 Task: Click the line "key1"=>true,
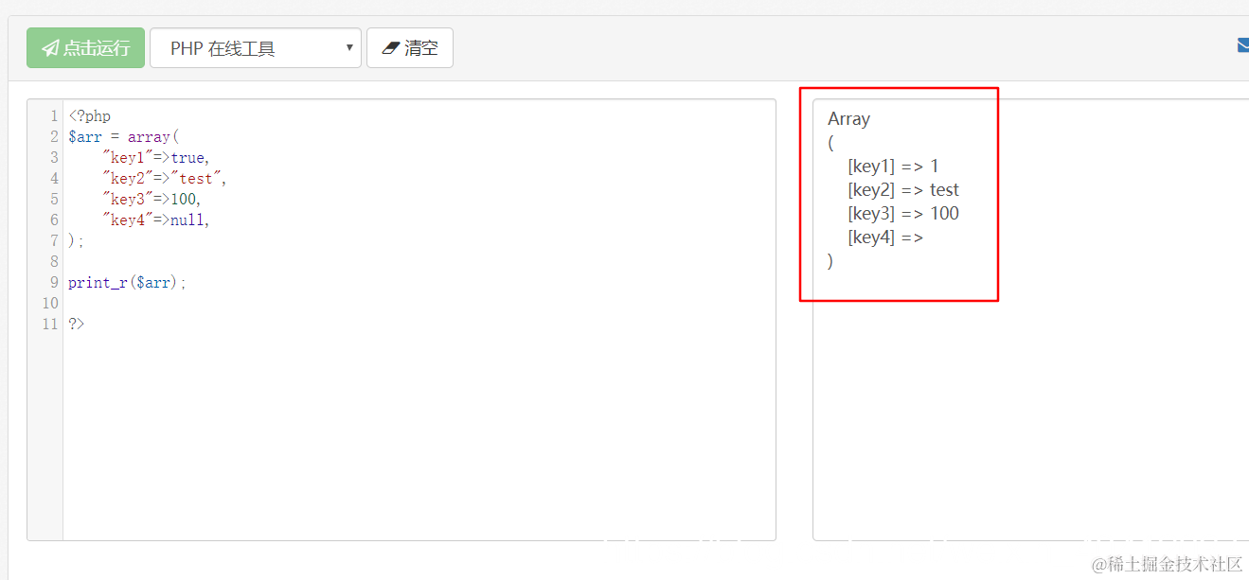coord(155,158)
